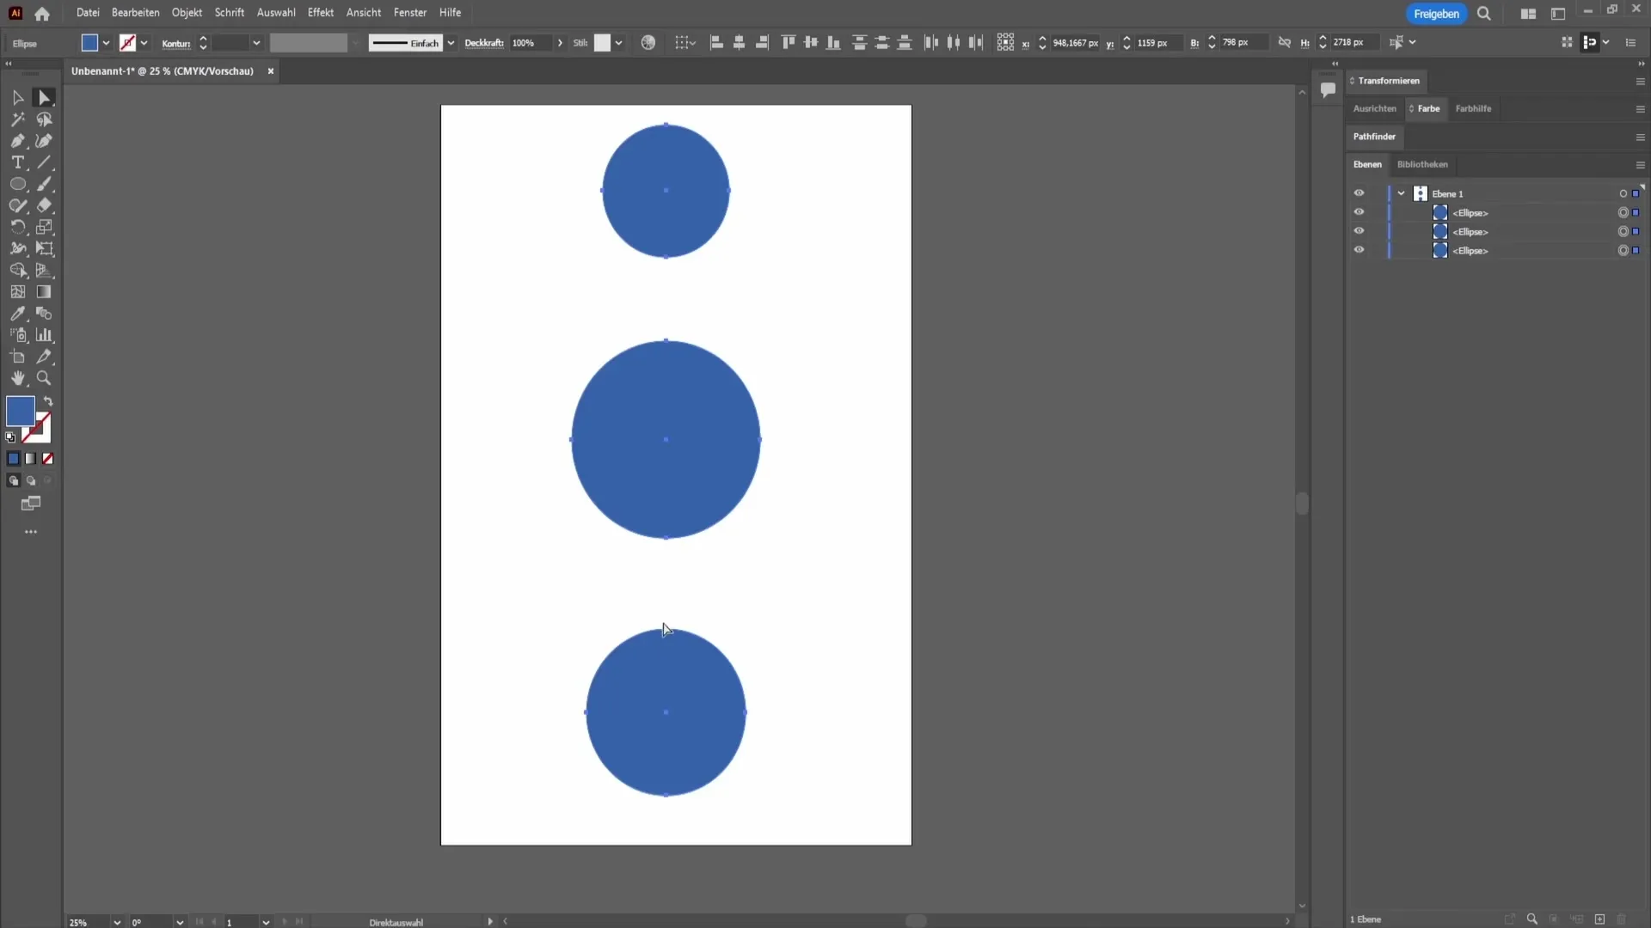Set fill mode to Color
1651x928 pixels.
13,459
